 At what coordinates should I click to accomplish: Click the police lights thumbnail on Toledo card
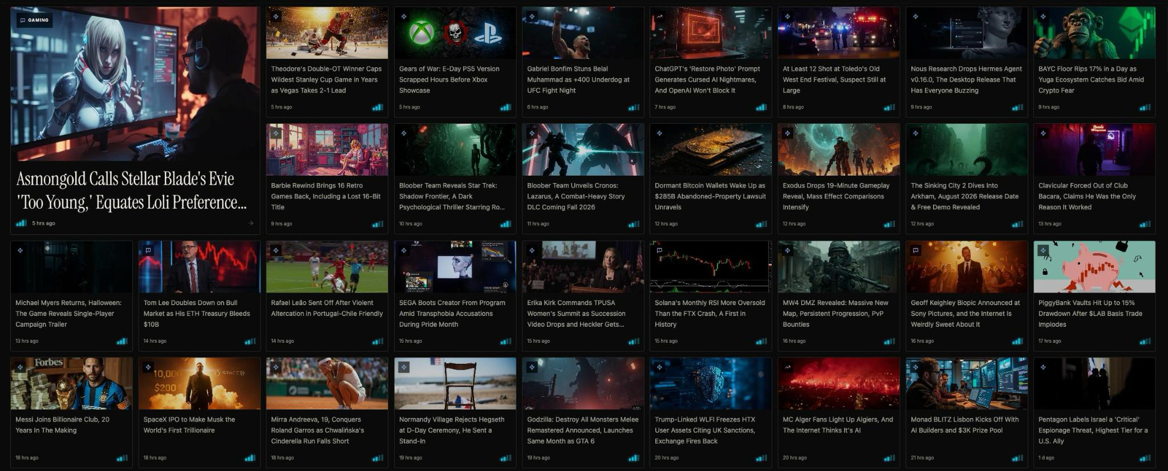[838, 33]
